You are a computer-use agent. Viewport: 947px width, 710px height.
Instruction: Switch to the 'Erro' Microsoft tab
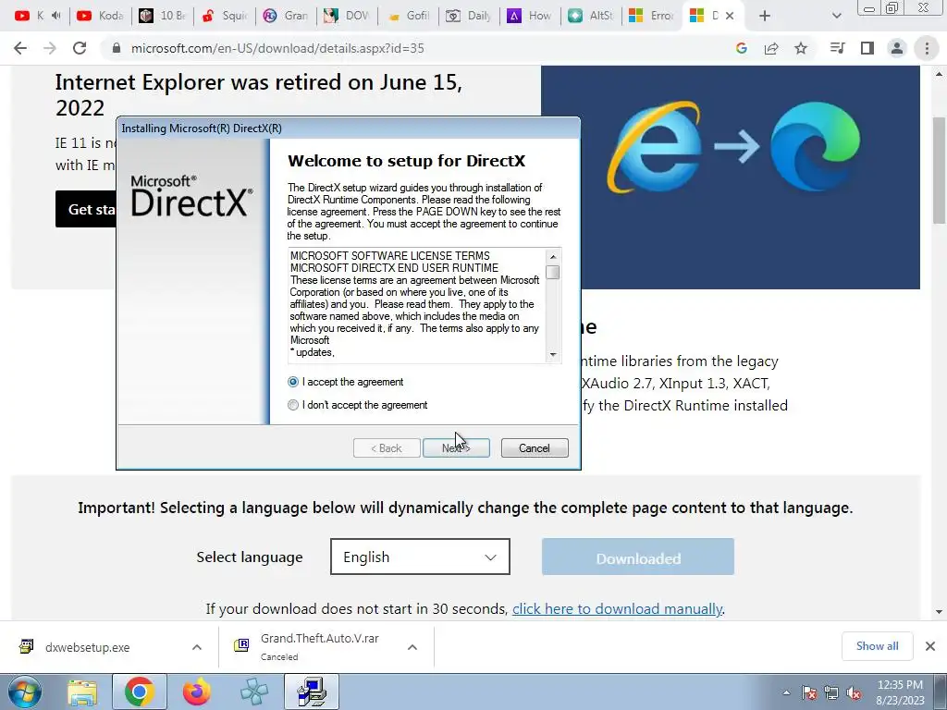coord(652,16)
